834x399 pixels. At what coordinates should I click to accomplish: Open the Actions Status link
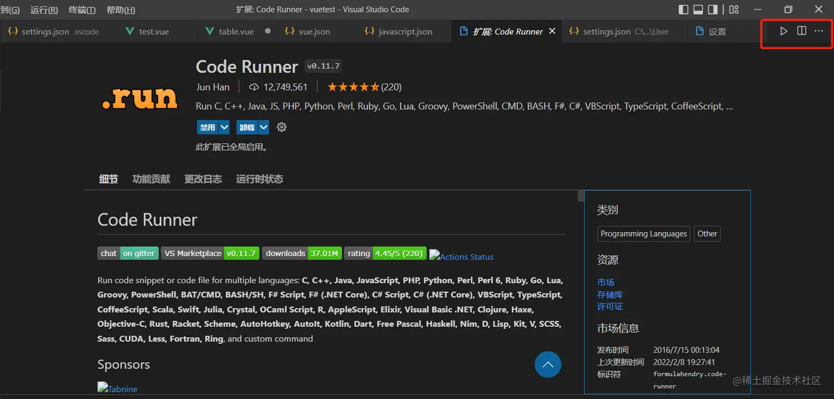462,256
